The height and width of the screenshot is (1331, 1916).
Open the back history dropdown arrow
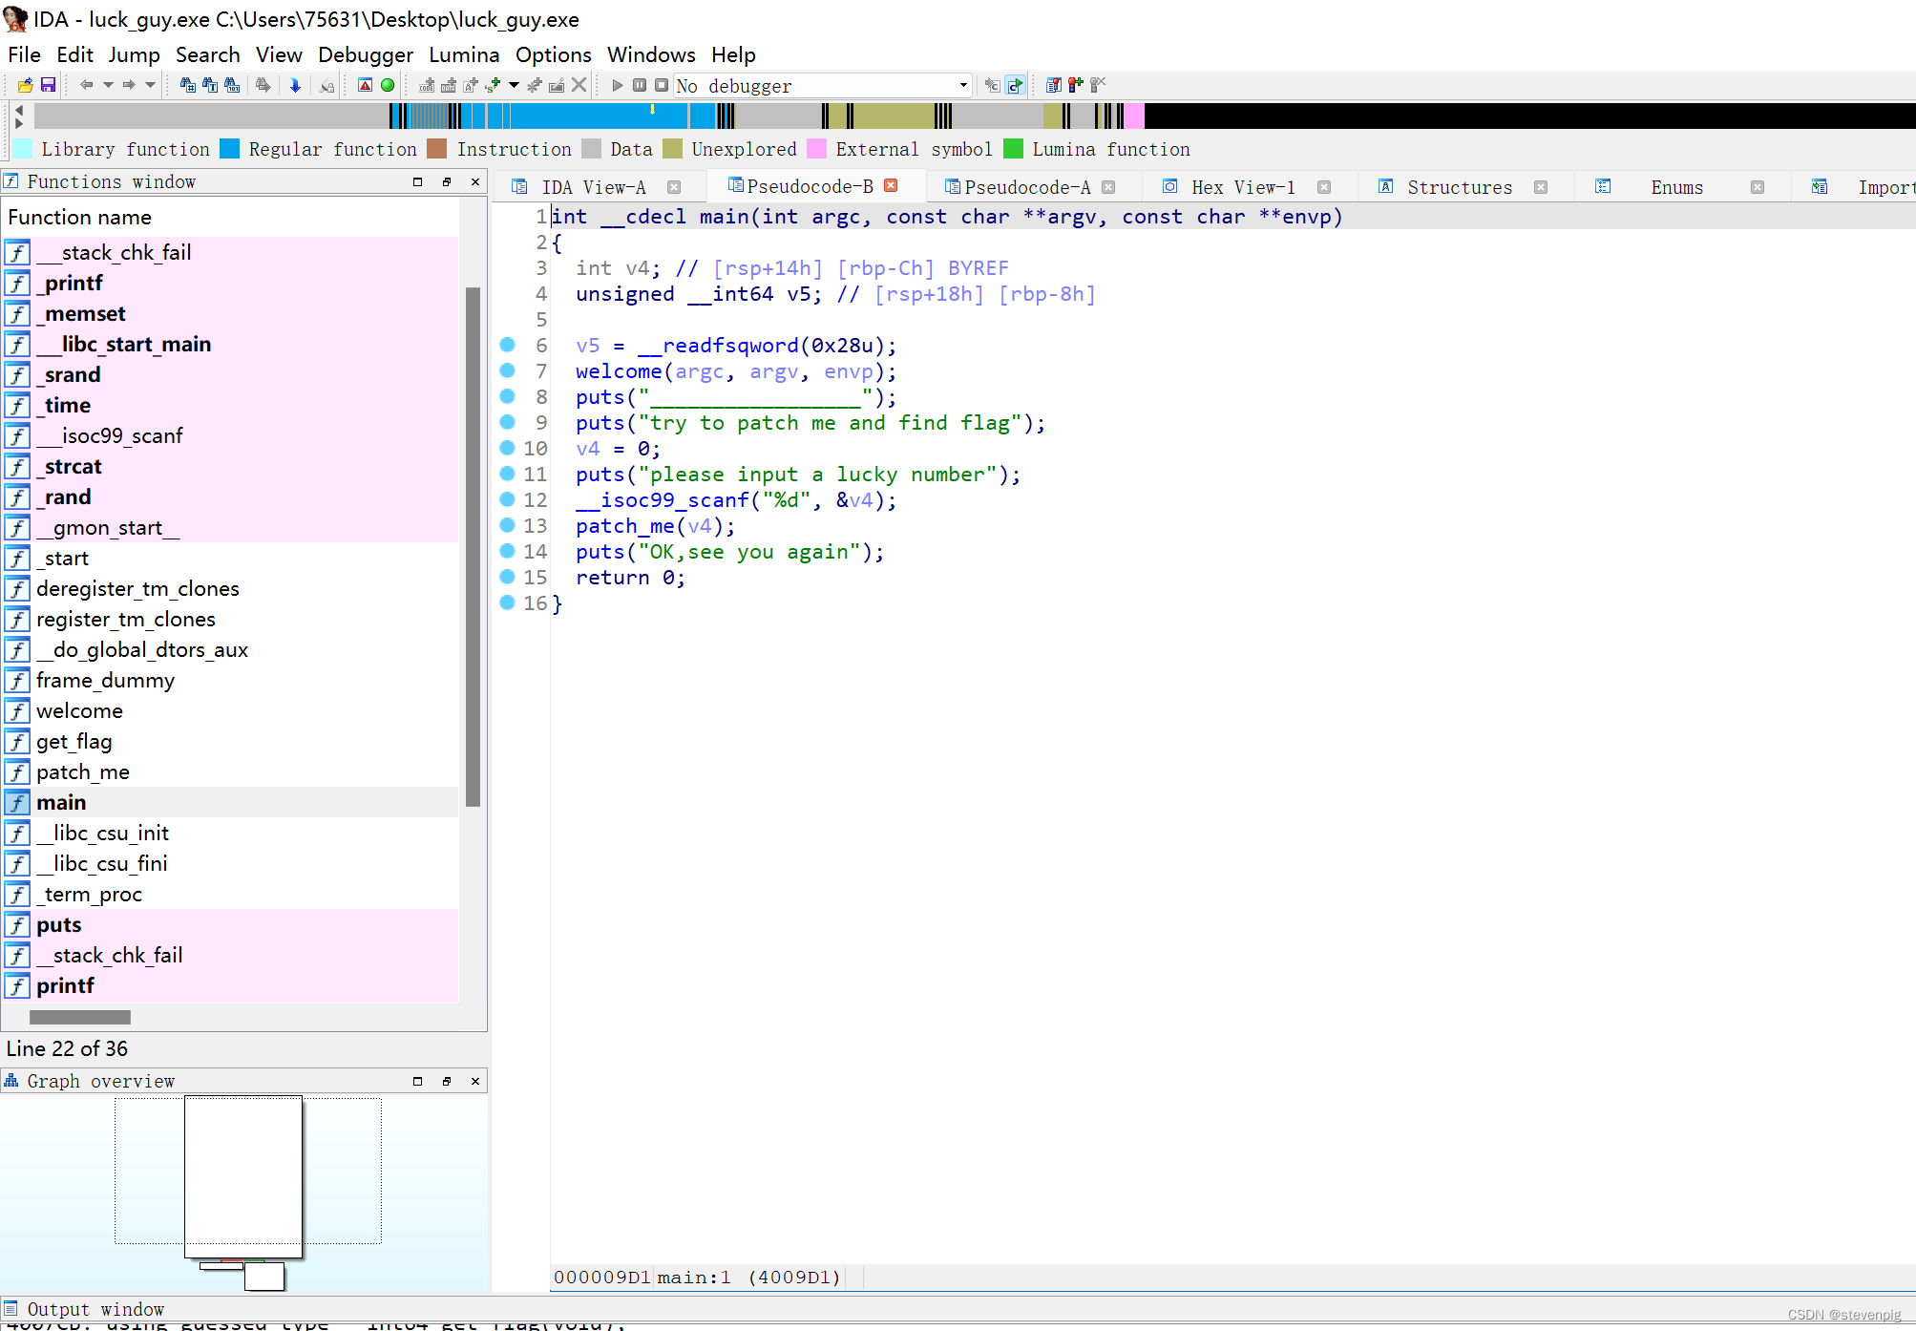pyautogui.click(x=108, y=85)
